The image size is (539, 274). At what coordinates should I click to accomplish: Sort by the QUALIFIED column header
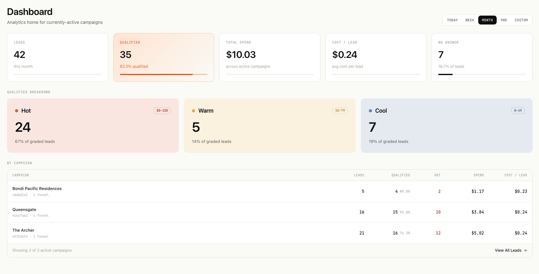[x=401, y=175]
